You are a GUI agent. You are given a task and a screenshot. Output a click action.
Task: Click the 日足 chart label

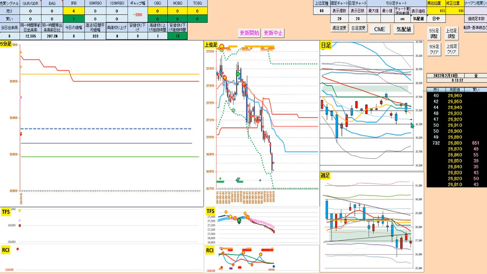[x=326, y=45]
